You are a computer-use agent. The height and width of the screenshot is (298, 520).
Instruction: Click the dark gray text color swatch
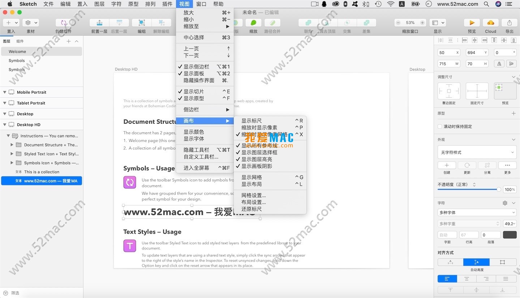pos(510,235)
